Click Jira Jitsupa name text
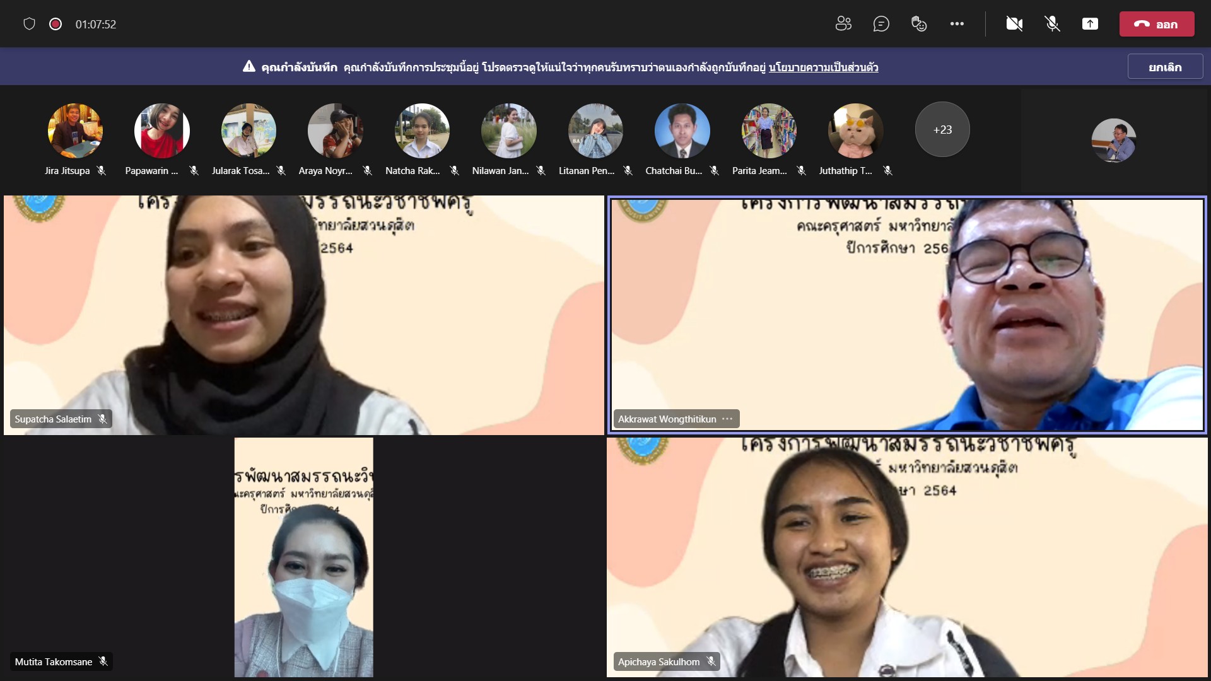Viewport: 1211px width, 681px height. coord(67,171)
